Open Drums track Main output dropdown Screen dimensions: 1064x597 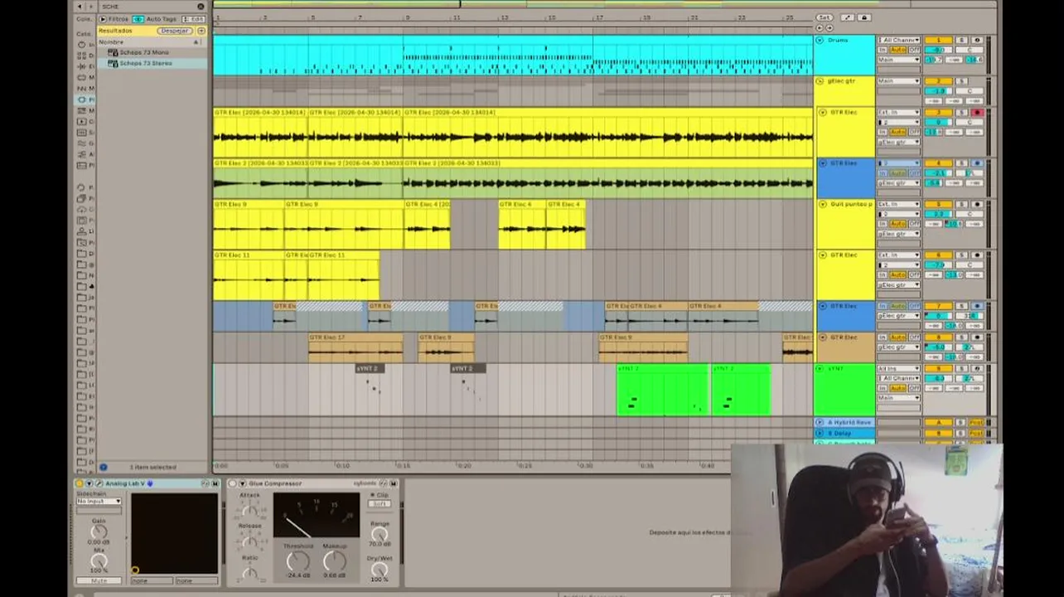tap(898, 60)
